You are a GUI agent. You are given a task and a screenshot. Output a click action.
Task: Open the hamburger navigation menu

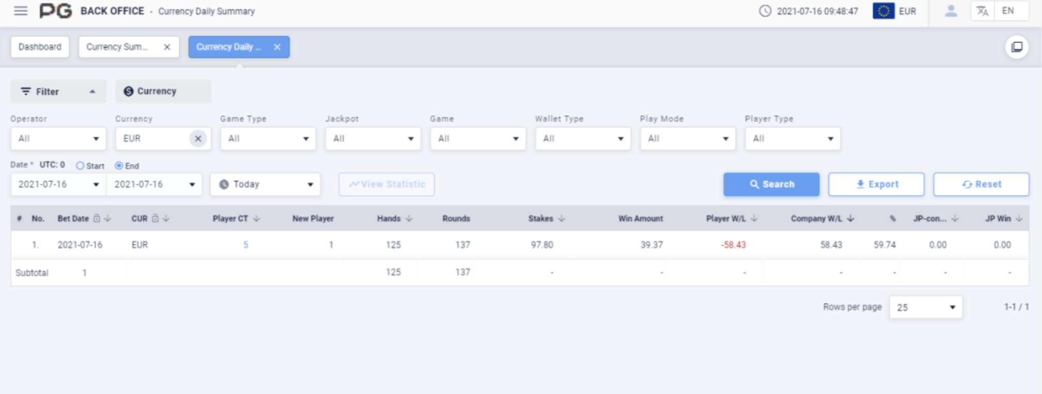21,11
